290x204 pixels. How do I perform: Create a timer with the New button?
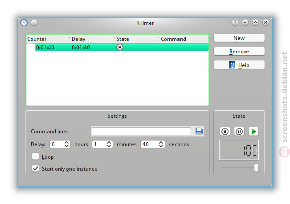(239, 38)
